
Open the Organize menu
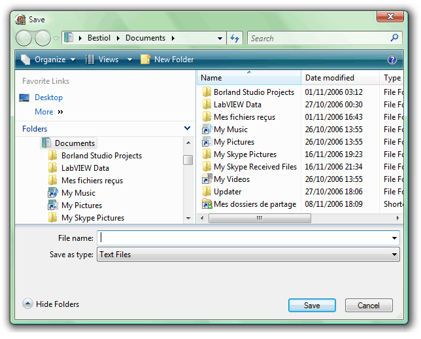48,60
